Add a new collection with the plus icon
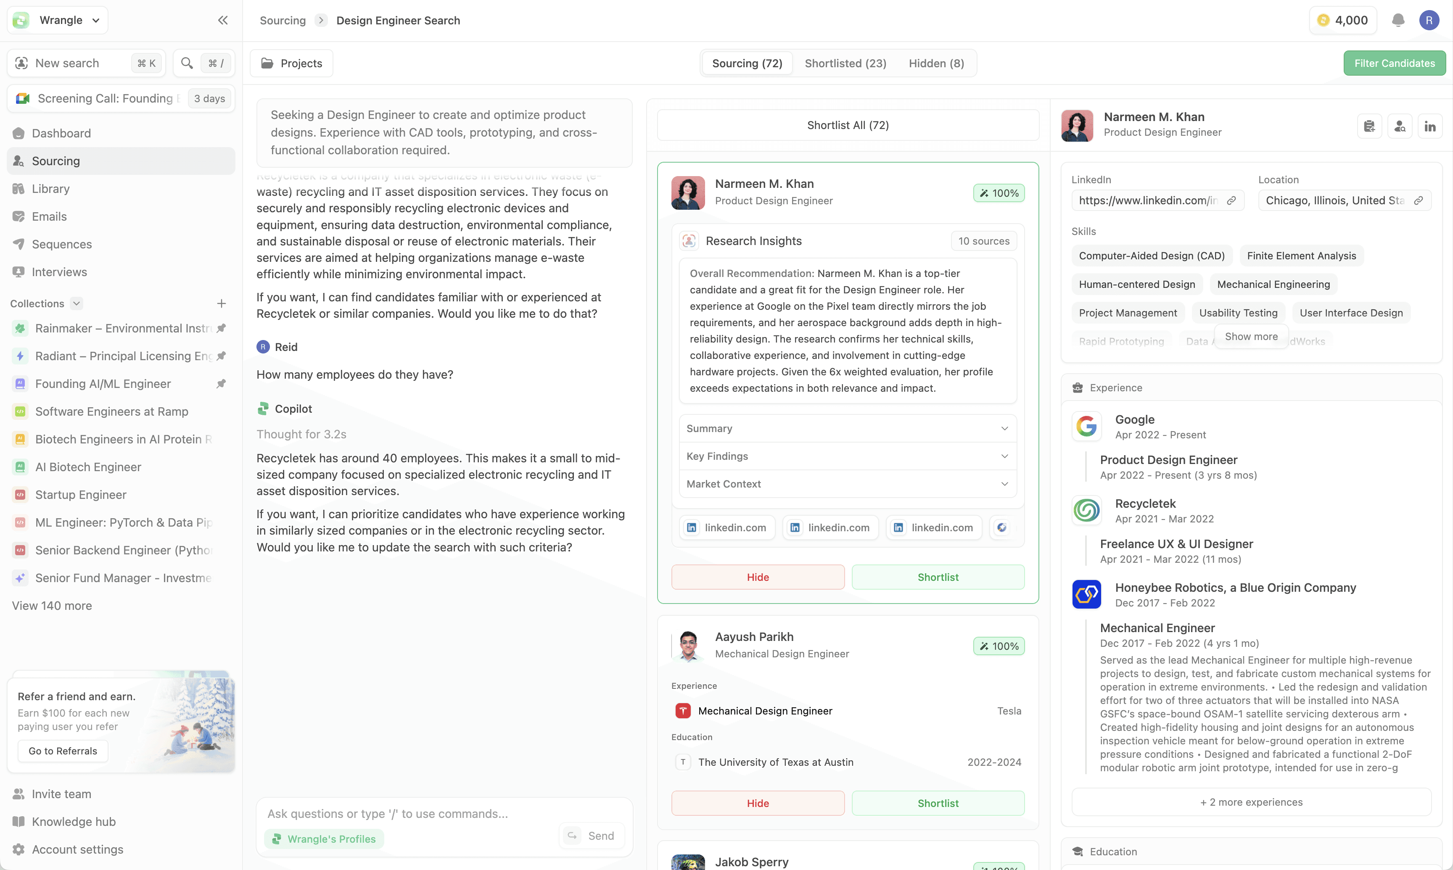The width and height of the screenshot is (1453, 870). coord(221,304)
